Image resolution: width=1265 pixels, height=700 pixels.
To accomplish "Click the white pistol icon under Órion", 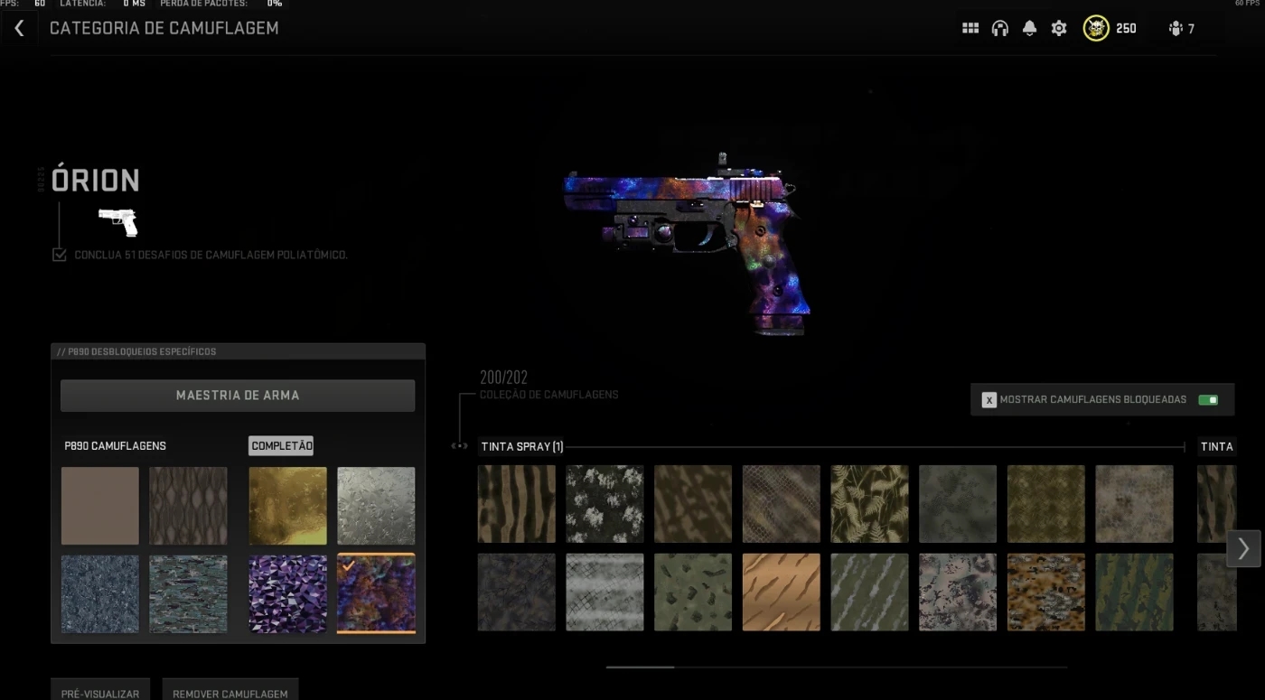I will point(118,220).
